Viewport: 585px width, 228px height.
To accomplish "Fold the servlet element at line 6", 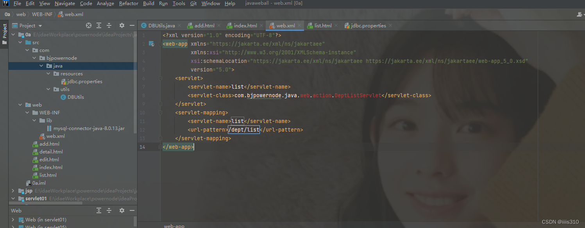I will coord(160,78).
